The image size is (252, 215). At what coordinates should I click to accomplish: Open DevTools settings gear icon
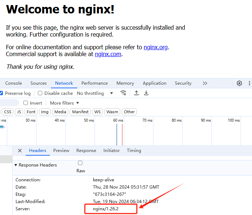coord(239,83)
